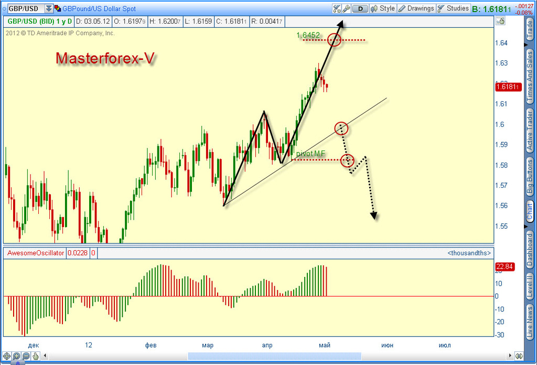This screenshot has height=365, width=537.
Task: Open the quick studies flask icon
Action: click(x=337, y=8)
